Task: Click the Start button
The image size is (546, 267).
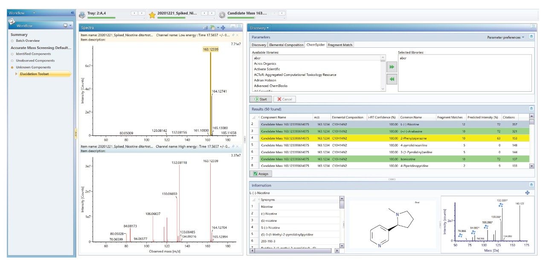Action: (x=261, y=99)
